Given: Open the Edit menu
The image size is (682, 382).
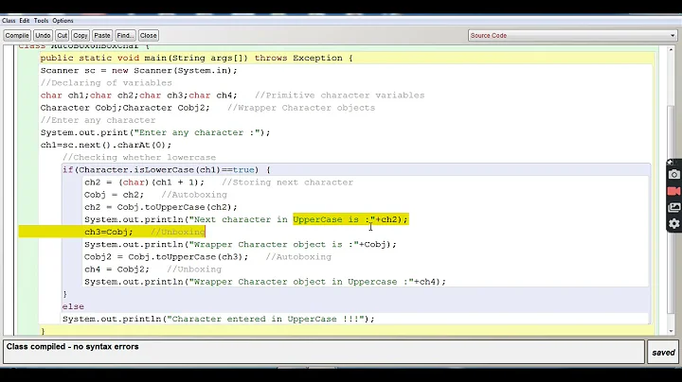Looking at the screenshot, I should pos(24,20).
